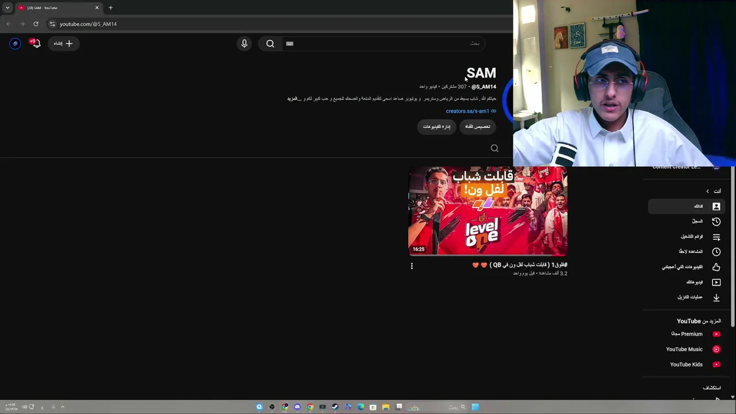Open Playlists (قوائم التشغيل) in sidebar

click(x=686, y=237)
